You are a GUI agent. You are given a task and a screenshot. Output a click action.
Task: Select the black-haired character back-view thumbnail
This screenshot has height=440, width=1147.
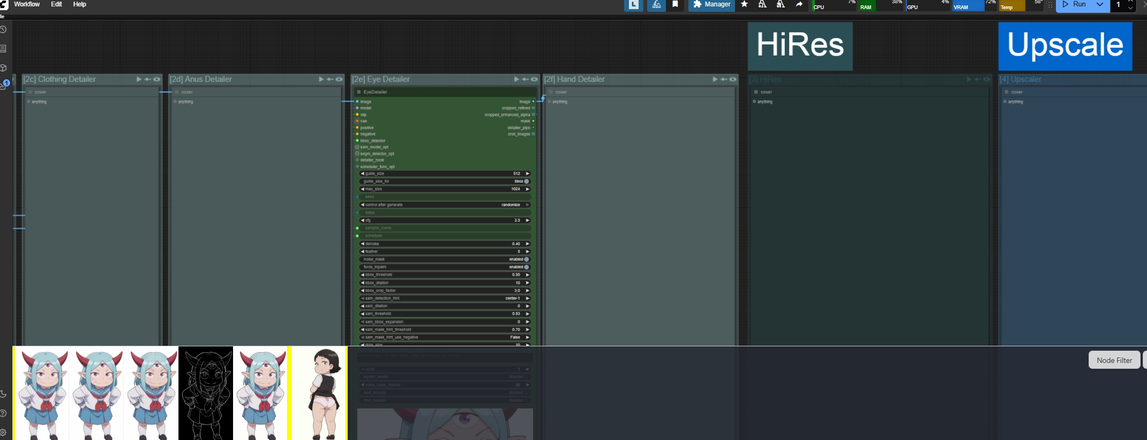coord(319,393)
